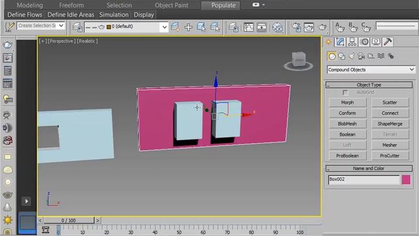Expand the 0 (default) layer dropdown

164,27
